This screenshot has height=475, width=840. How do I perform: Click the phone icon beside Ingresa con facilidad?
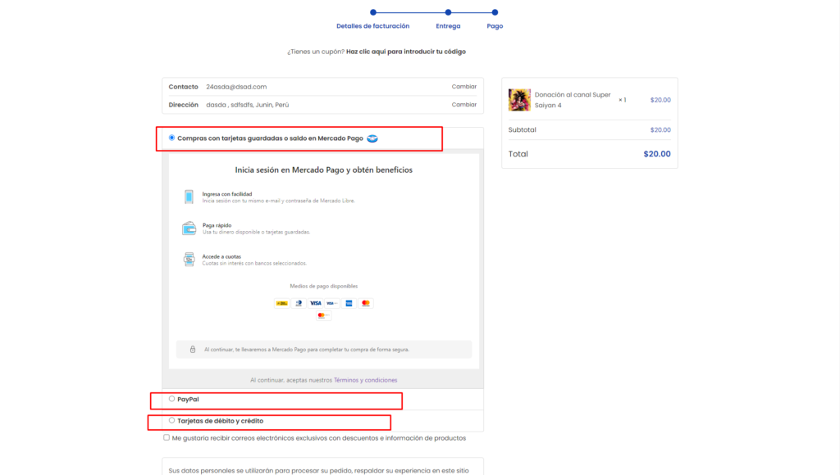(189, 197)
